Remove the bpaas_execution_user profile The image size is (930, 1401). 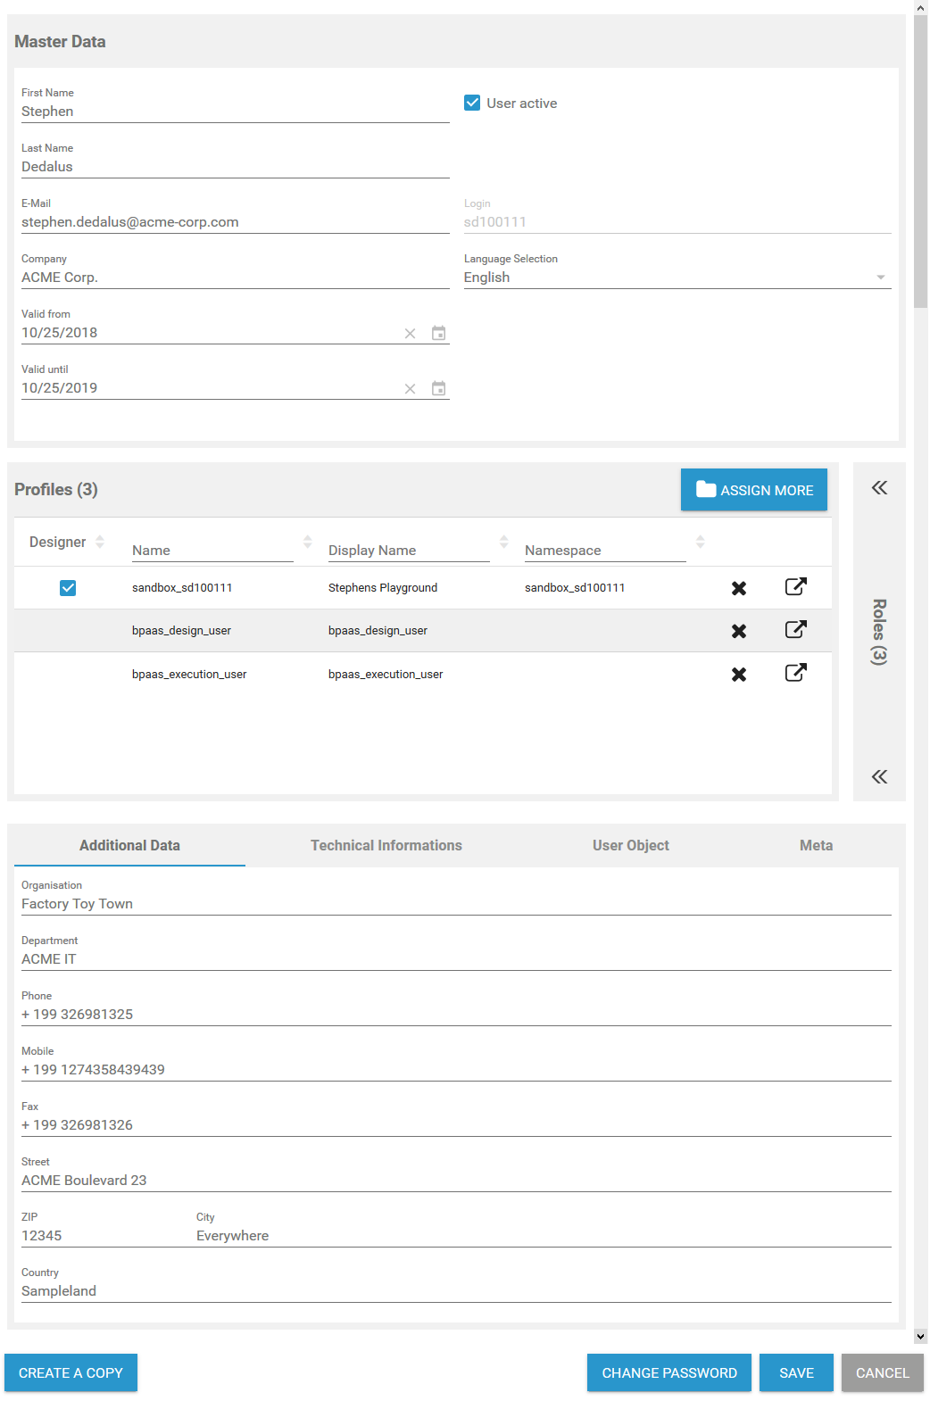pyautogui.click(x=738, y=675)
